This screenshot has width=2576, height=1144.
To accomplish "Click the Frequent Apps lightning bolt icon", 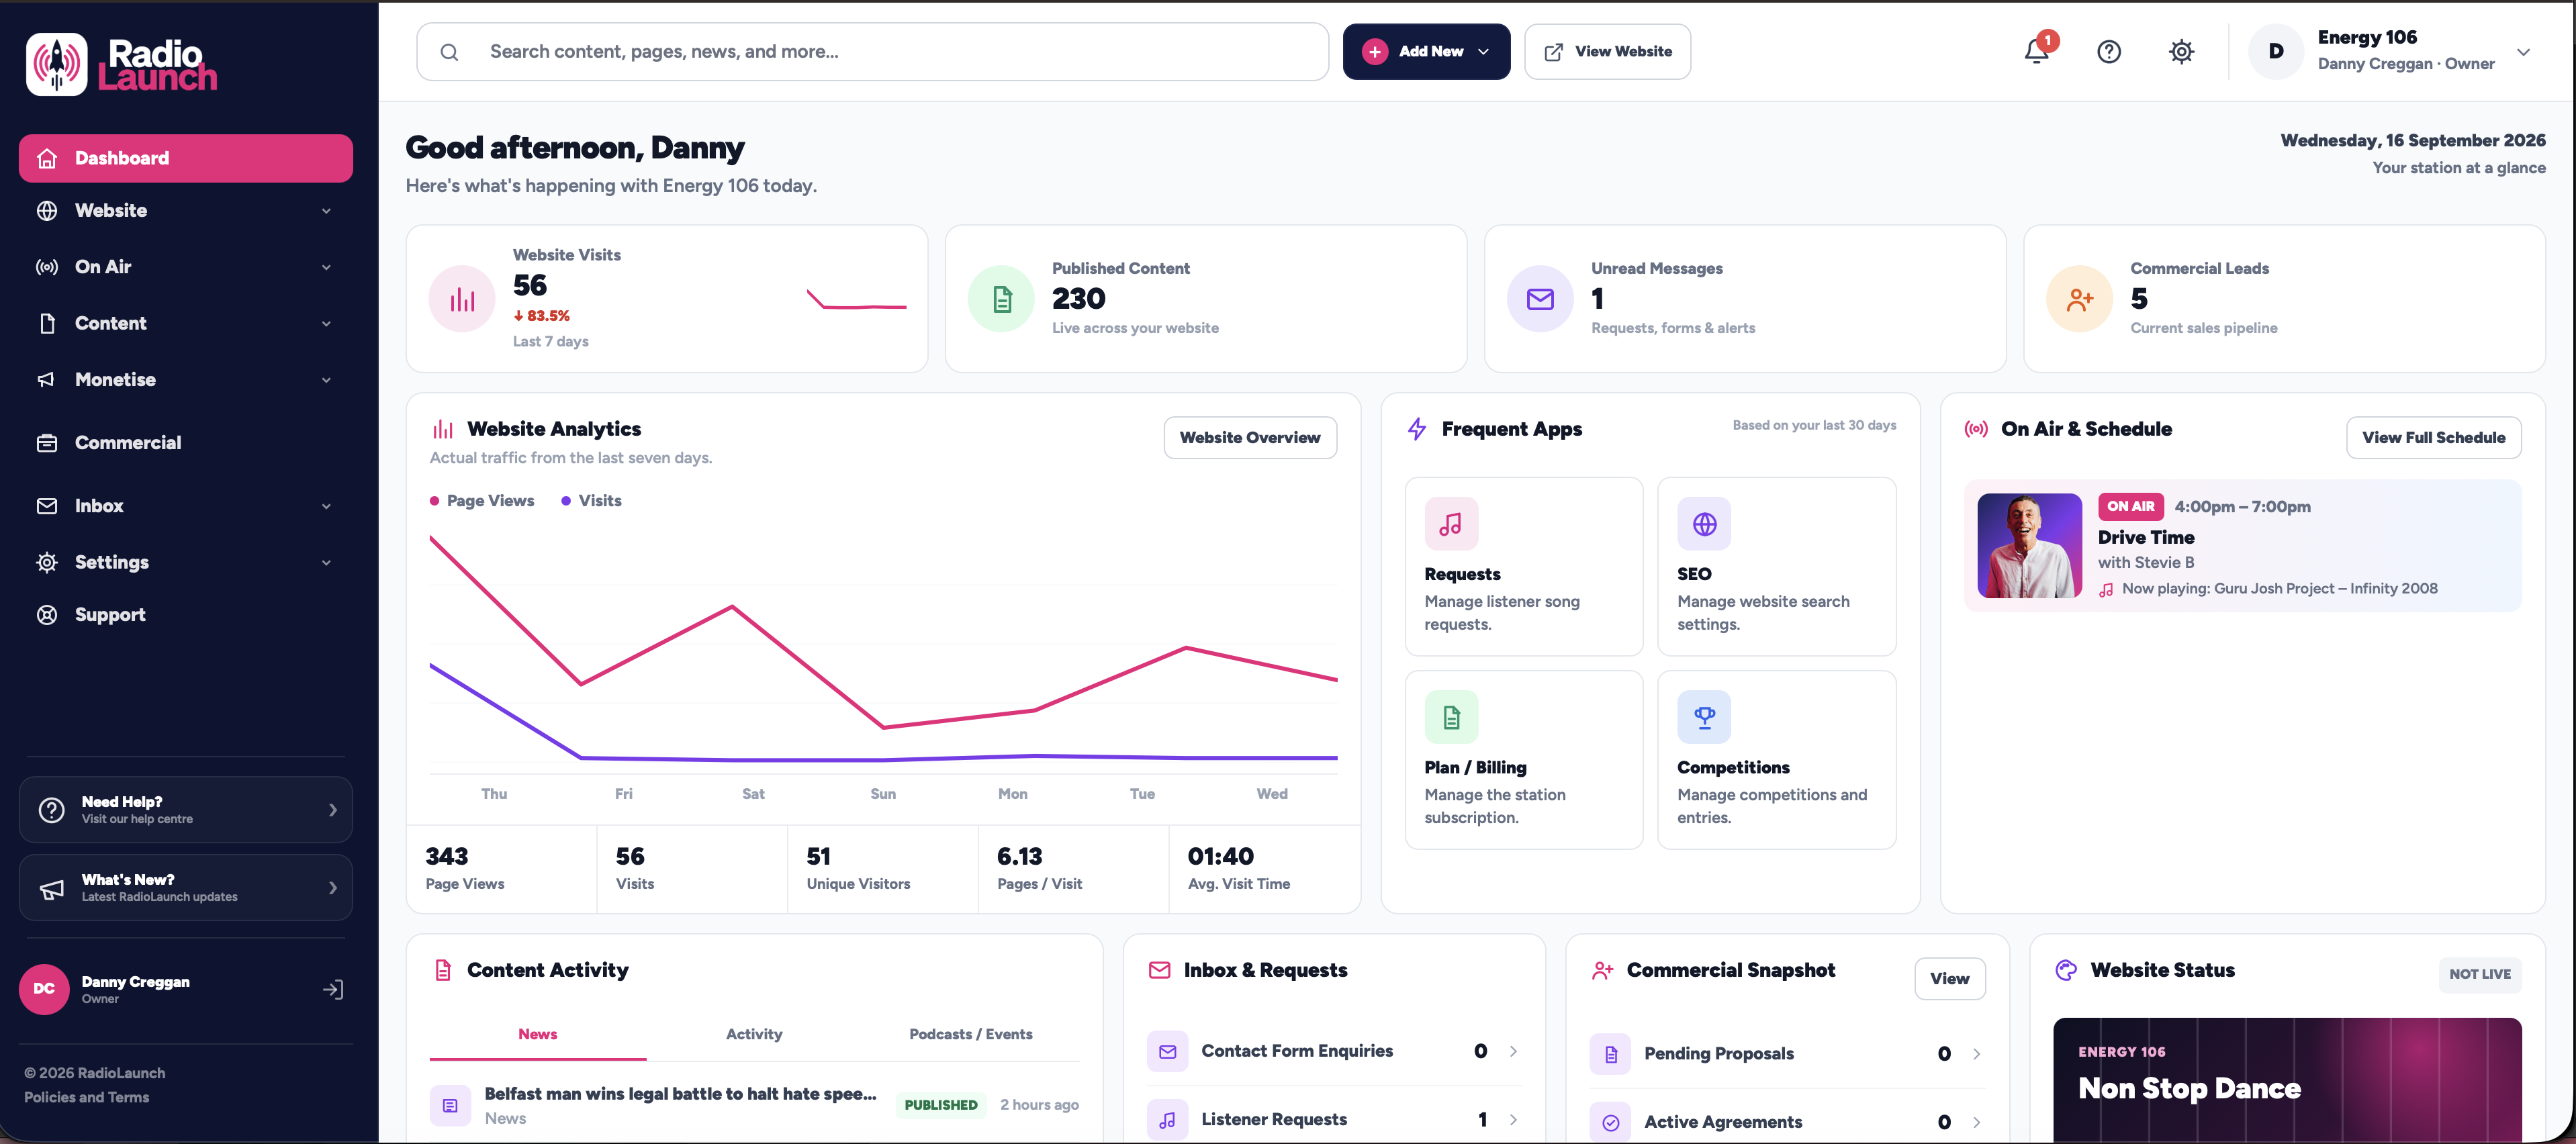I will point(1417,429).
